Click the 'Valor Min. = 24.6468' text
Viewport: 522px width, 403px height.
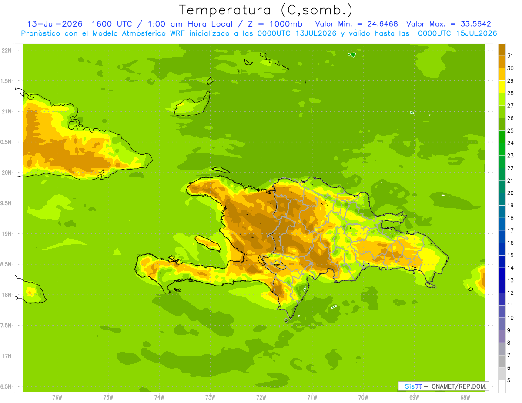(357, 24)
